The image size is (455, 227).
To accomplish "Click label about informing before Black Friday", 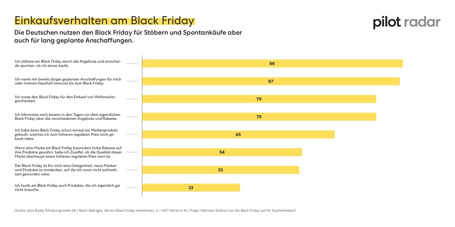I will pos(67,117).
